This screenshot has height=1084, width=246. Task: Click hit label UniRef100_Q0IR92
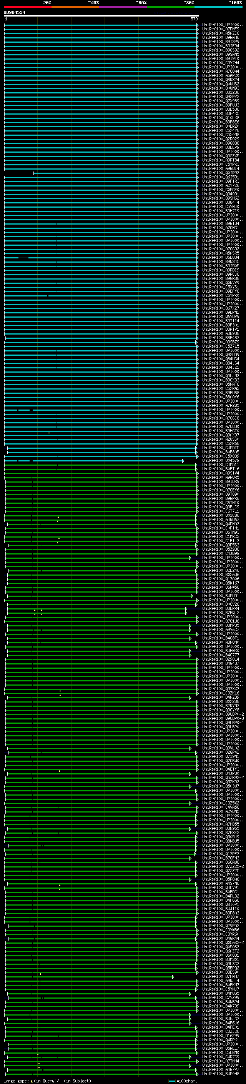click(x=220, y=173)
